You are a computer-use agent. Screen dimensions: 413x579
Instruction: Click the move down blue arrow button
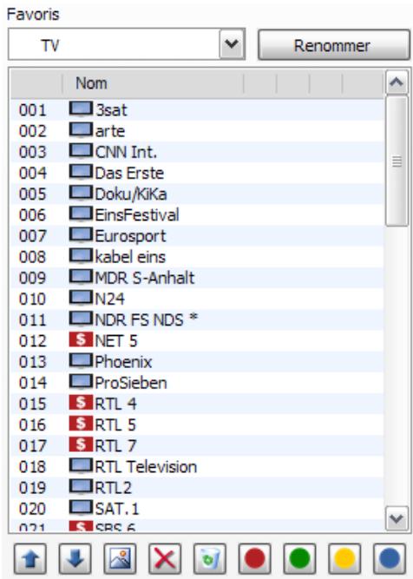[75, 559]
